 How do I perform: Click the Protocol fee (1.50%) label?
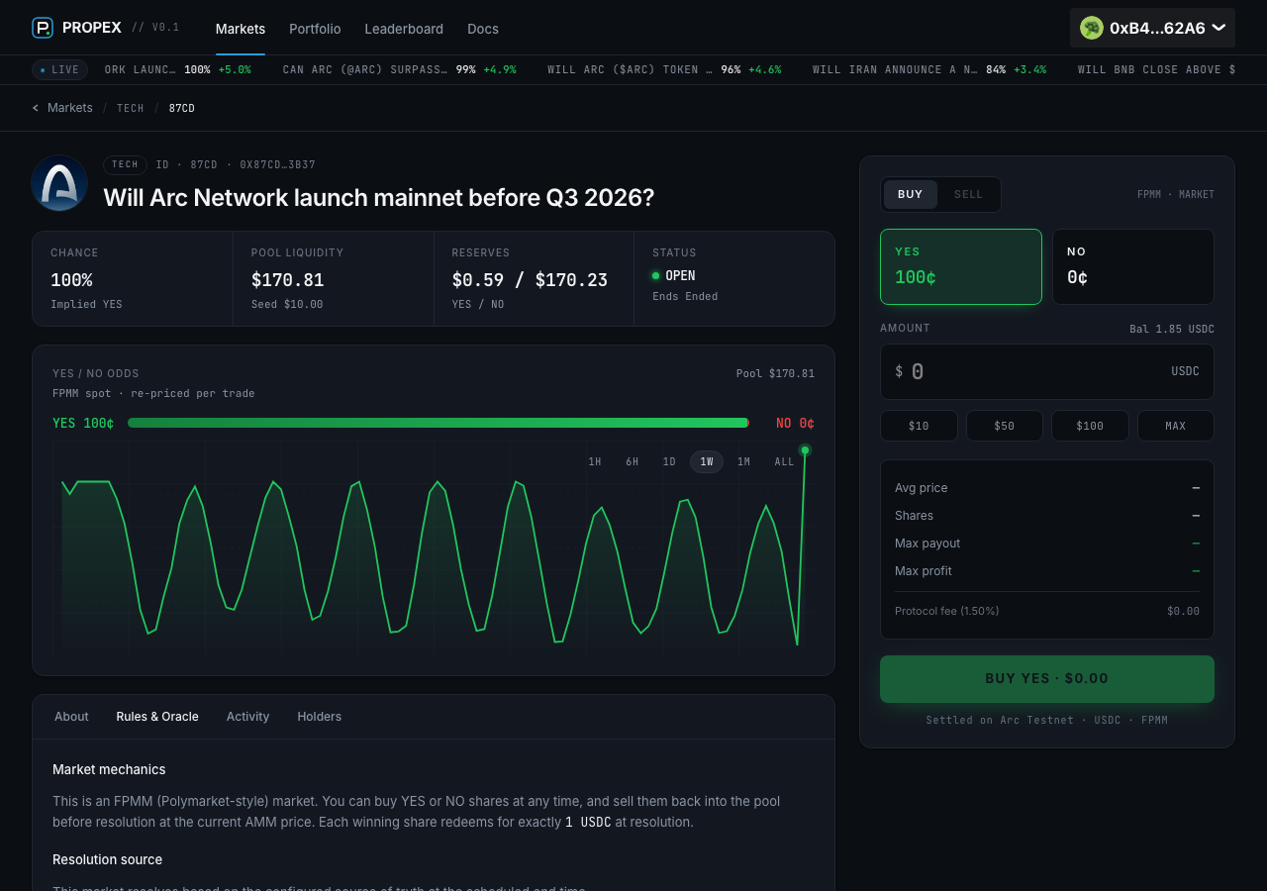(x=947, y=612)
